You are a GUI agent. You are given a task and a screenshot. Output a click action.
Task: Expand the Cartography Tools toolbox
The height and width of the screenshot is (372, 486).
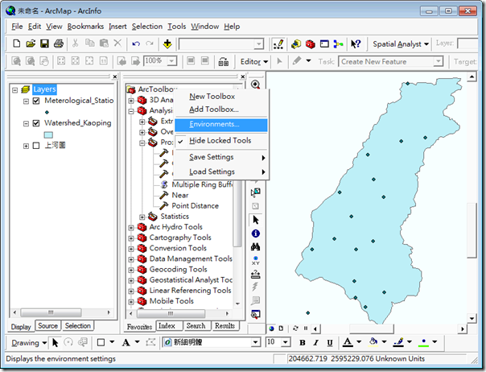point(131,238)
